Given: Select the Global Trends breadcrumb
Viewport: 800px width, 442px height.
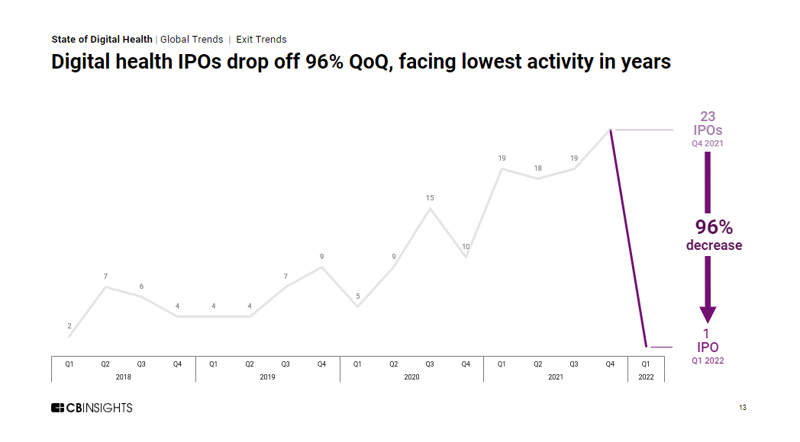Looking at the screenshot, I should click(x=192, y=40).
